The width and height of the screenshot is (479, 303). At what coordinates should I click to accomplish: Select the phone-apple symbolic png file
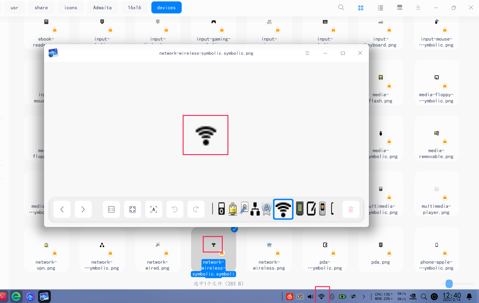coord(436,250)
